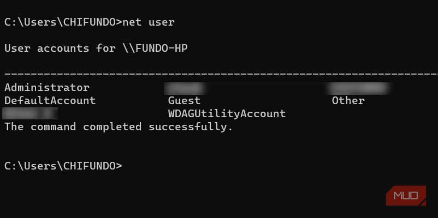
Task: Click the blurred account below DefaultAccount
Action: tap(31, 113)
